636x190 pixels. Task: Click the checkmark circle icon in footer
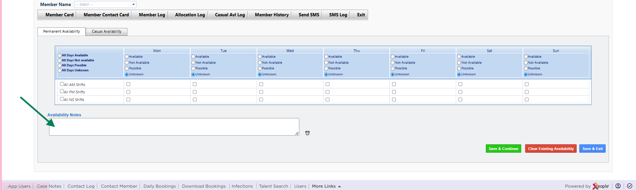click(x=629, y=186)
